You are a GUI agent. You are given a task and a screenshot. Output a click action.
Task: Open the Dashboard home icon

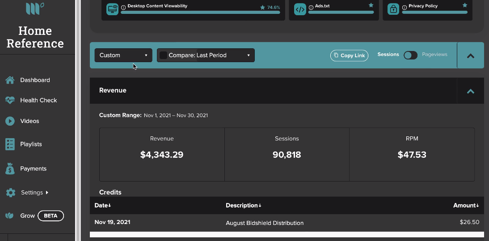(x=10, y=80)
